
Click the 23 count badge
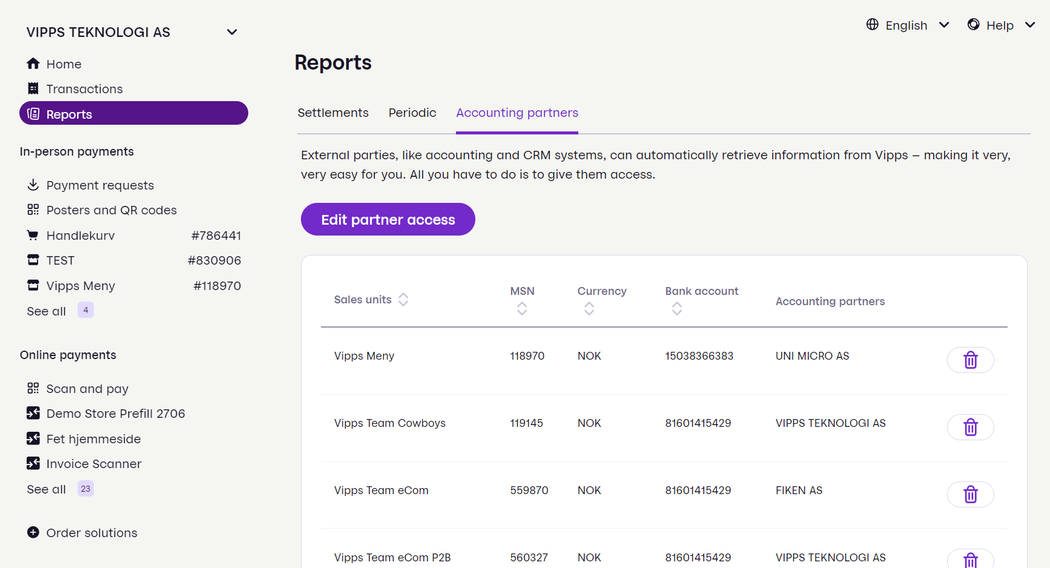[85, 489]
